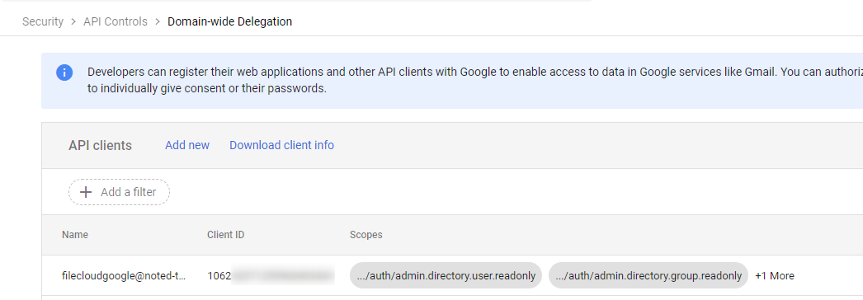
Task: Select Domain-wide Delegation breadcrumb
Action: click(x=230, y=22)
